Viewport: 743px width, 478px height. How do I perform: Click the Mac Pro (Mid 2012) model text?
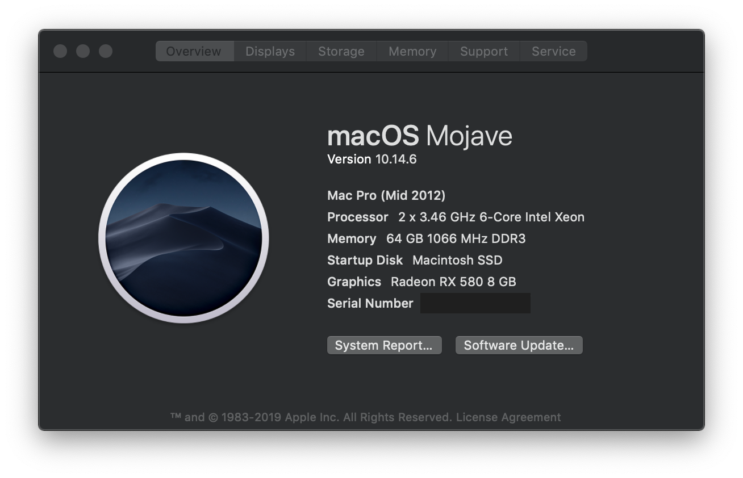pos(386,195)
